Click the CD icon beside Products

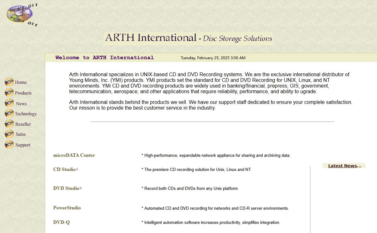click(9, 93)
